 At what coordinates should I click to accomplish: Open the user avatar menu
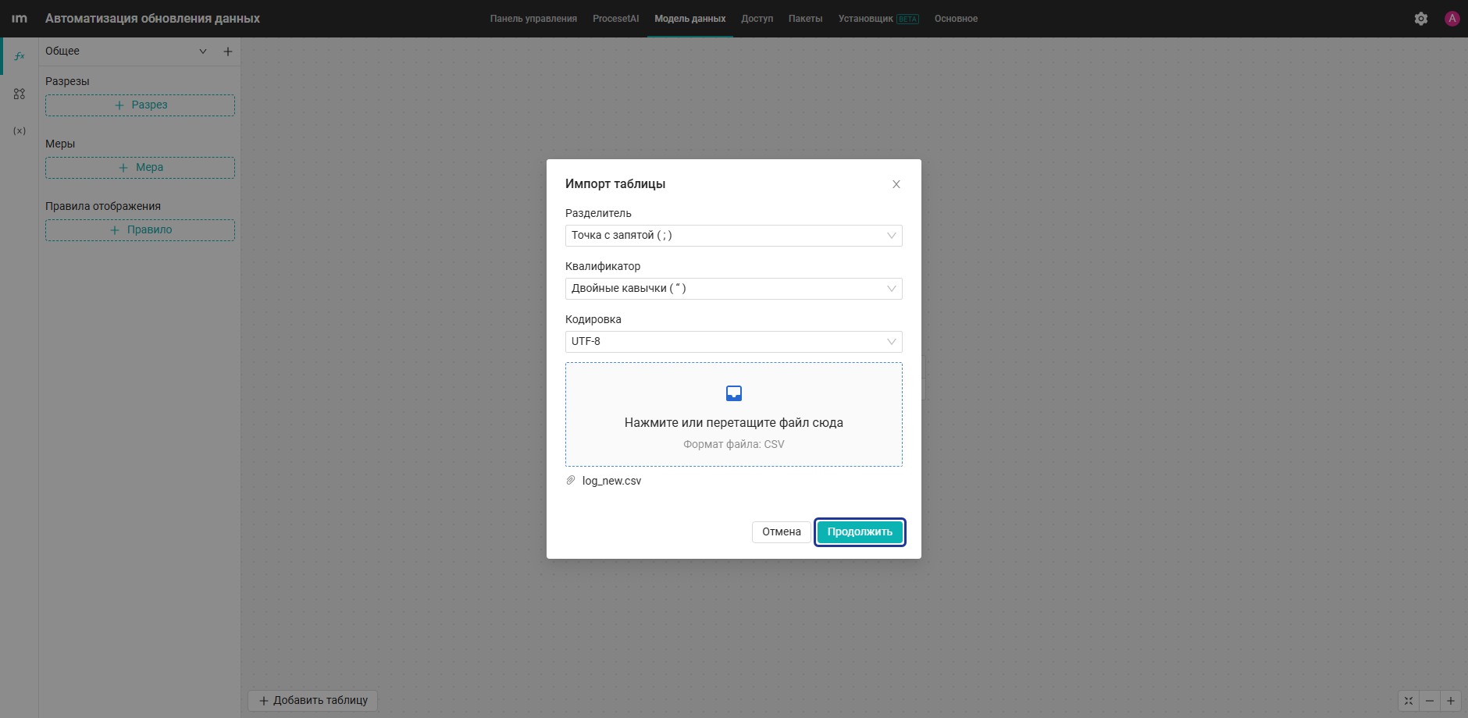1452,19
